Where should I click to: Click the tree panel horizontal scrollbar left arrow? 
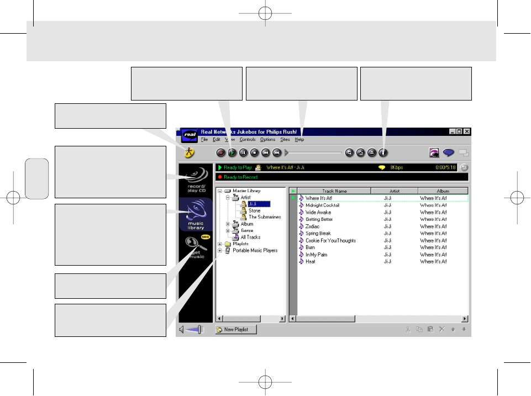(x=219, y=319)
